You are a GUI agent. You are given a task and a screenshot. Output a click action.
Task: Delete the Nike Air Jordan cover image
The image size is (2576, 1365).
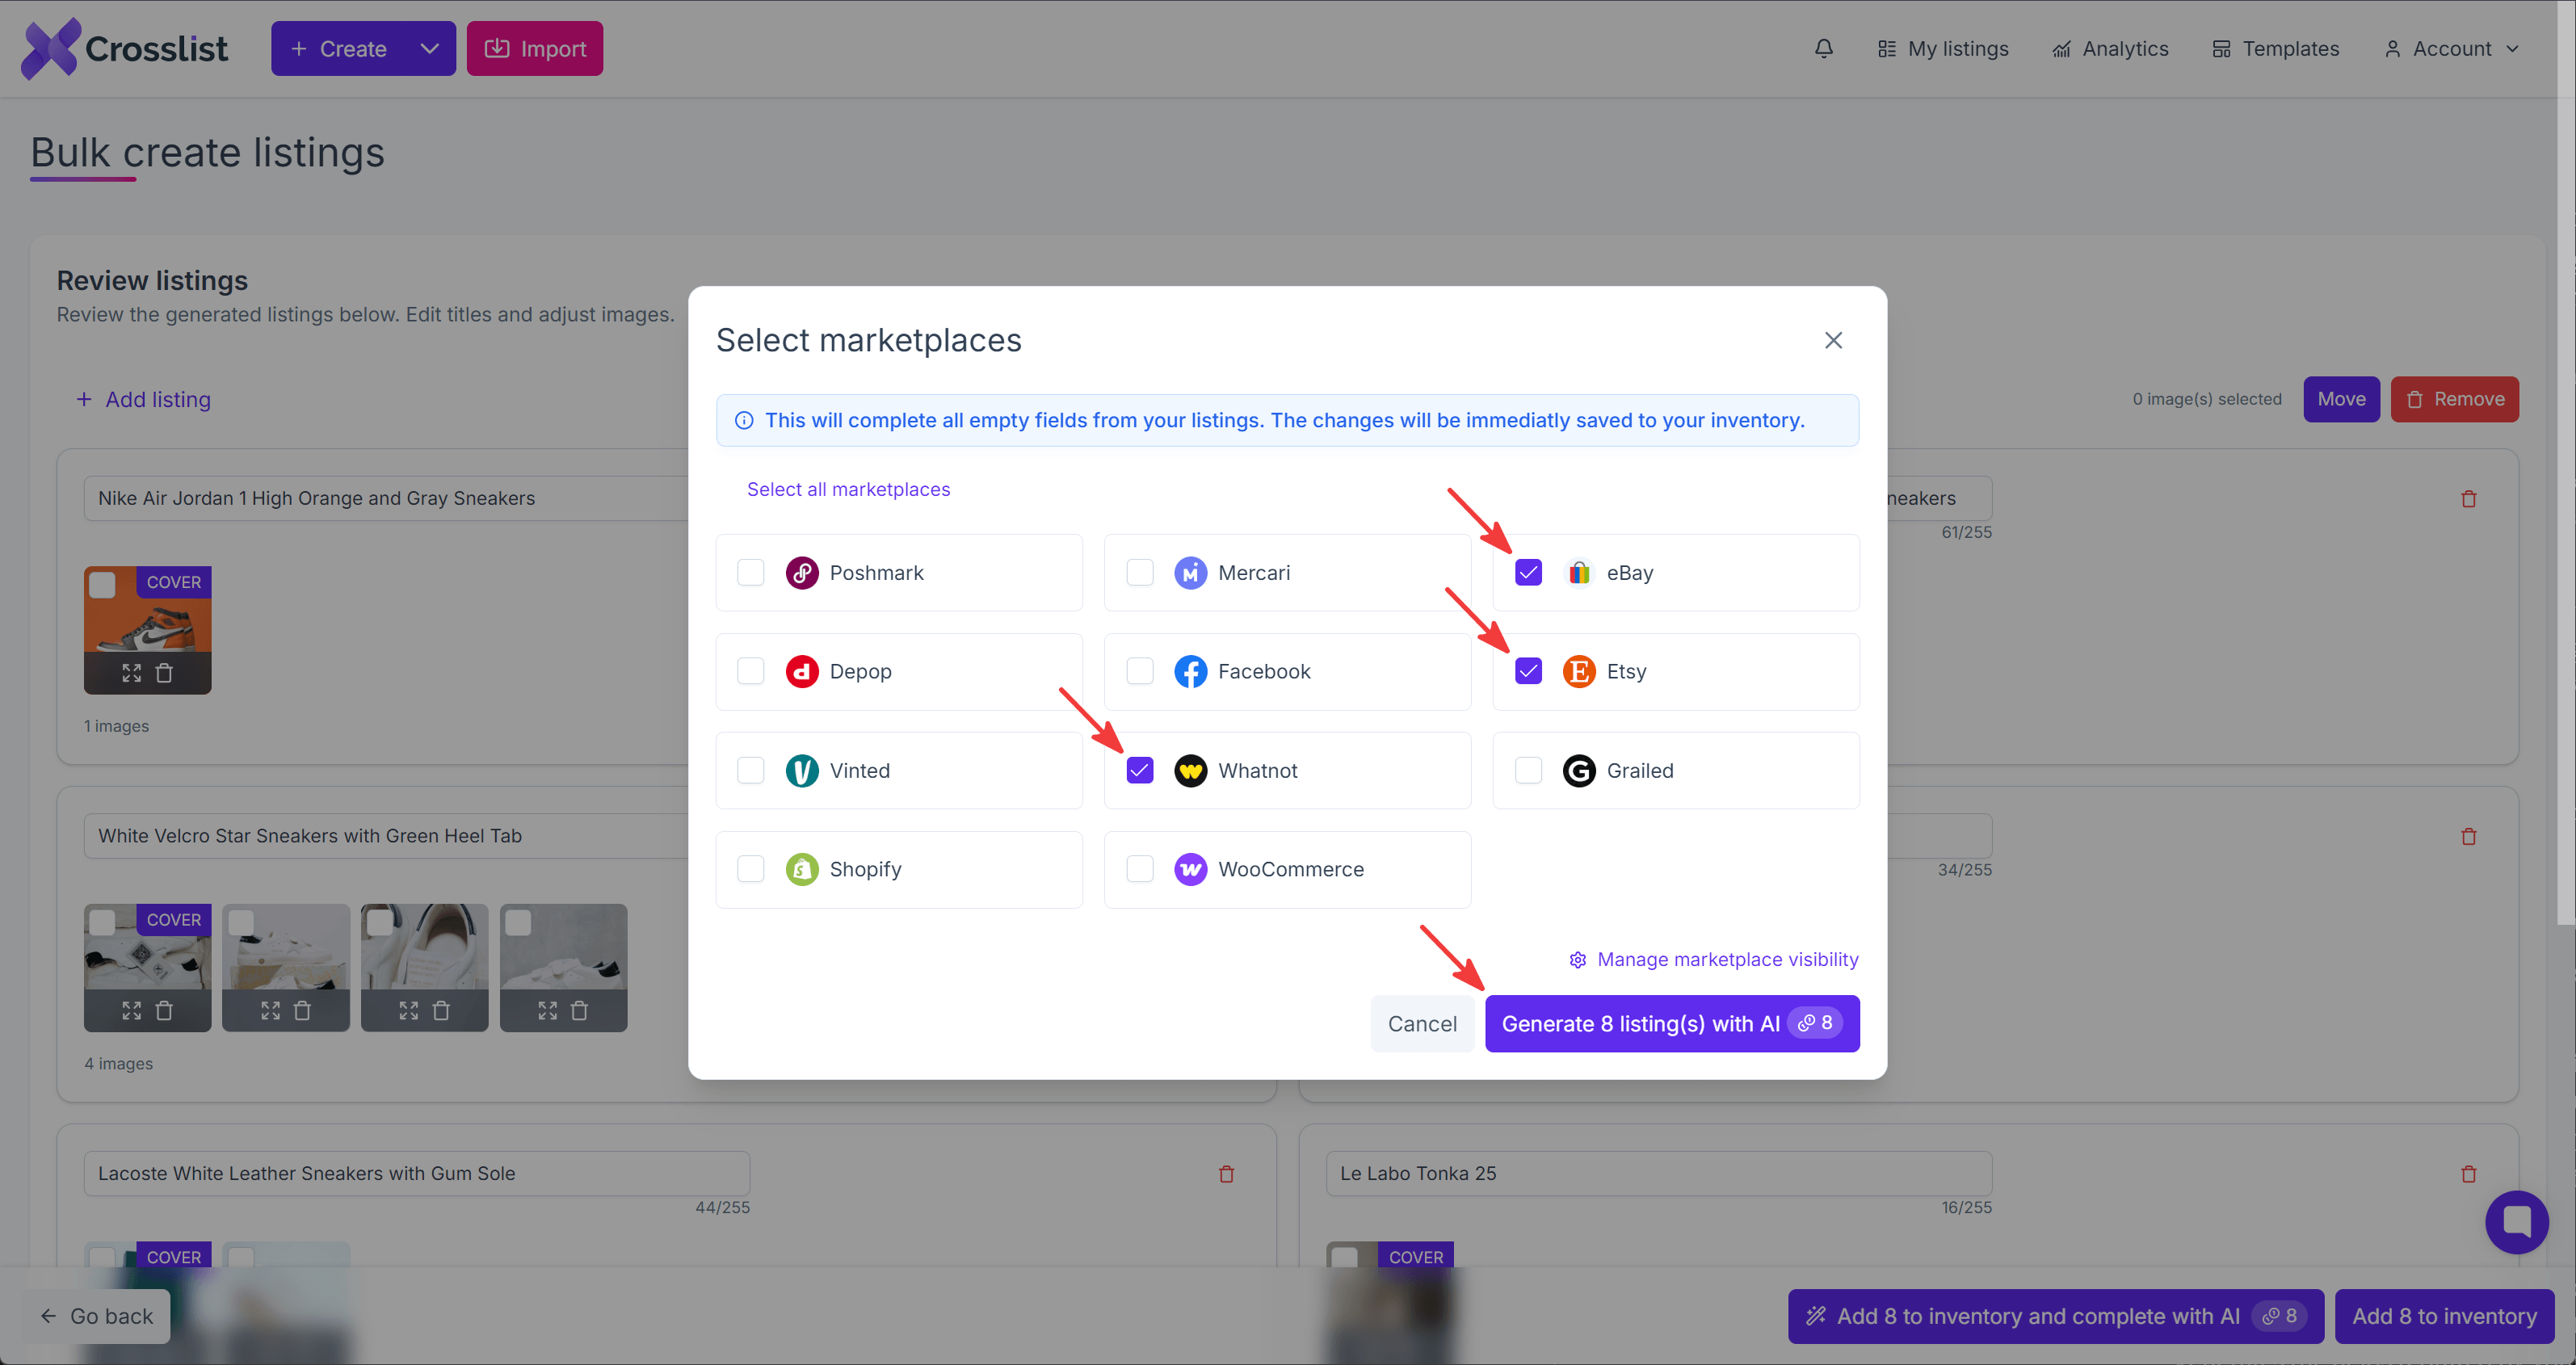[x=164, y=673]
